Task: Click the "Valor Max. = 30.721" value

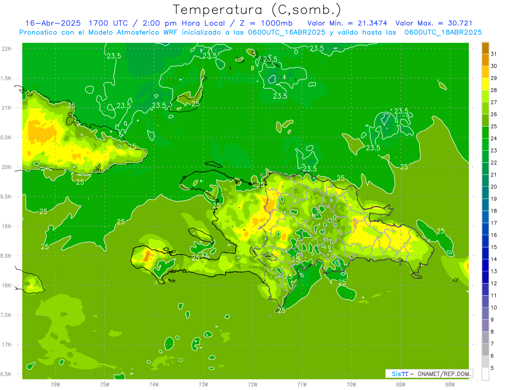Action: [434, 23]
